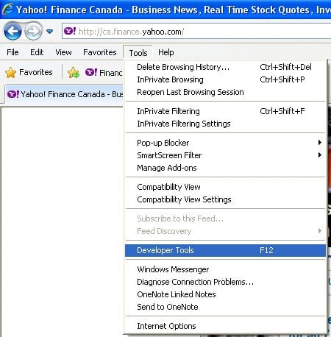
Task: Click the address bar URL field
Action: (x=196, y=32)
